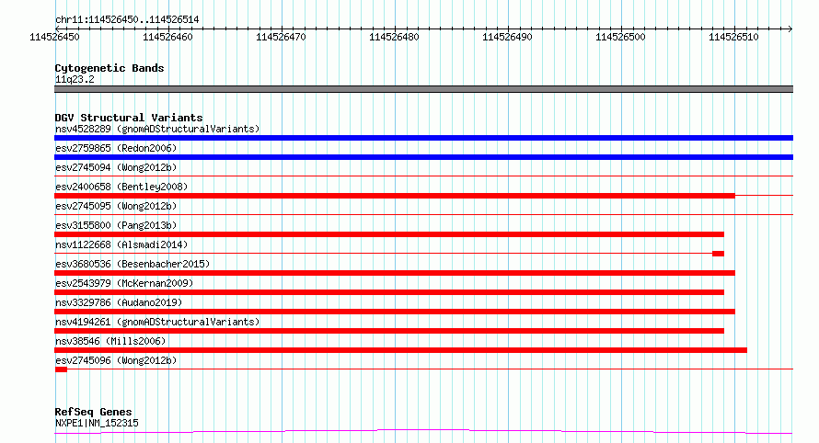Click esv3155800 (Pang2013b) label
The width and height of the screenshot is (819, 443).
116,225
